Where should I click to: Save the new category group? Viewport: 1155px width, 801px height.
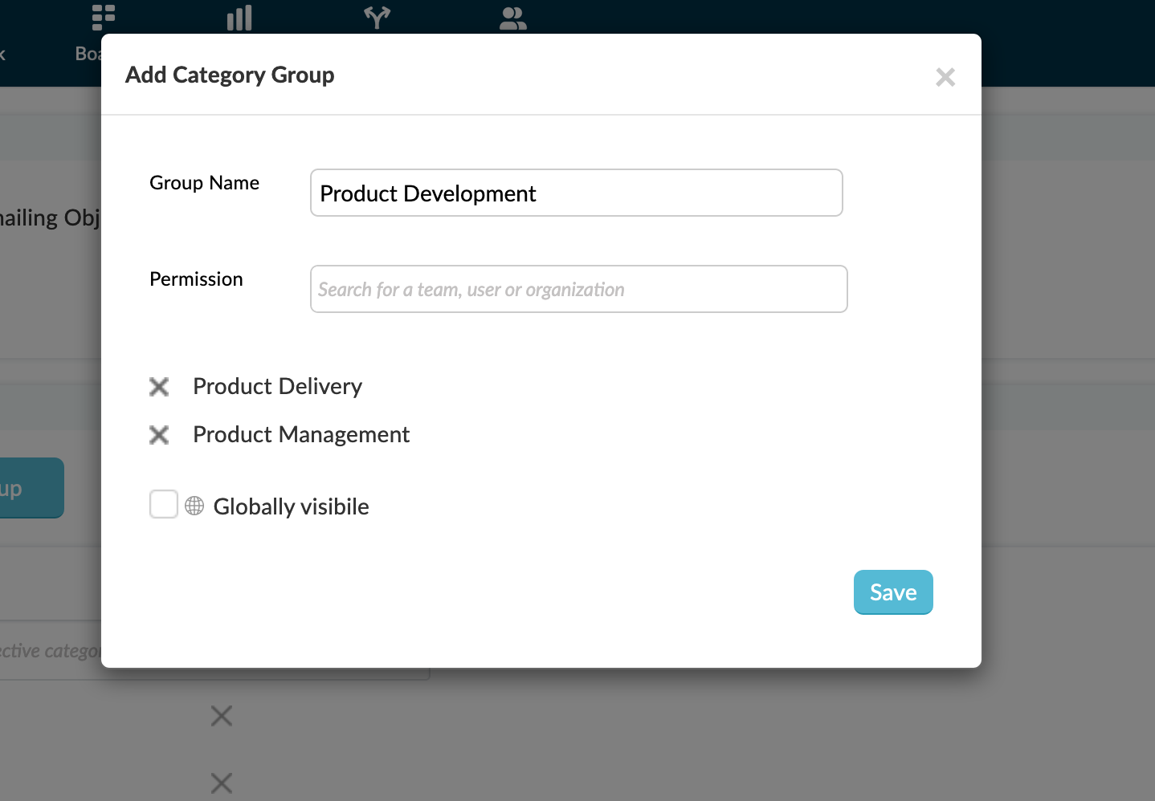point(893,592)
